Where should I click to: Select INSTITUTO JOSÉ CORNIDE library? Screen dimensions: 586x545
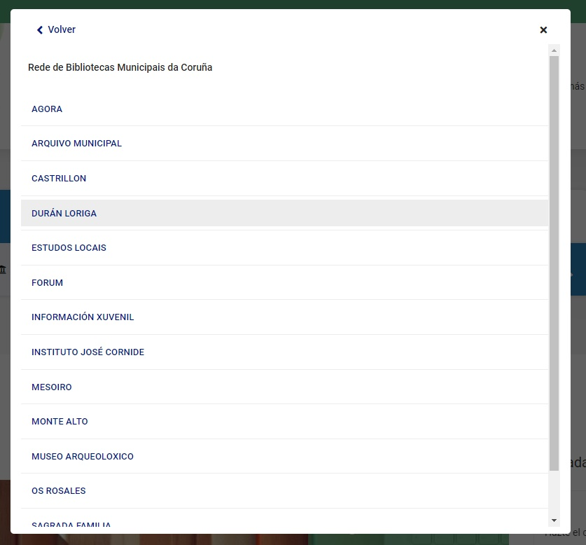tap(88, 352)
